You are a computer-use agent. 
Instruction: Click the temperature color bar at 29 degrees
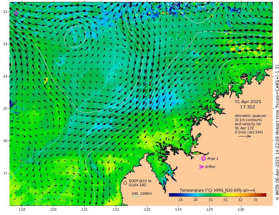pos(195,195)
